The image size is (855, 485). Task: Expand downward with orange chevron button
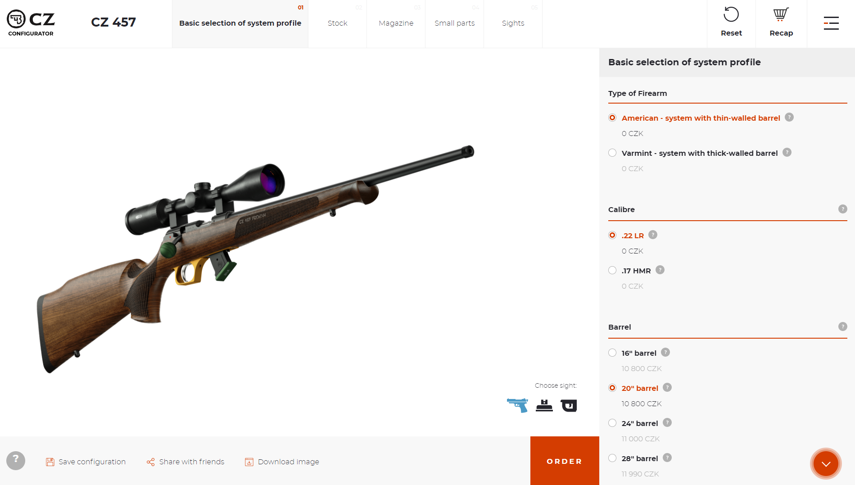tap(826, 463)
